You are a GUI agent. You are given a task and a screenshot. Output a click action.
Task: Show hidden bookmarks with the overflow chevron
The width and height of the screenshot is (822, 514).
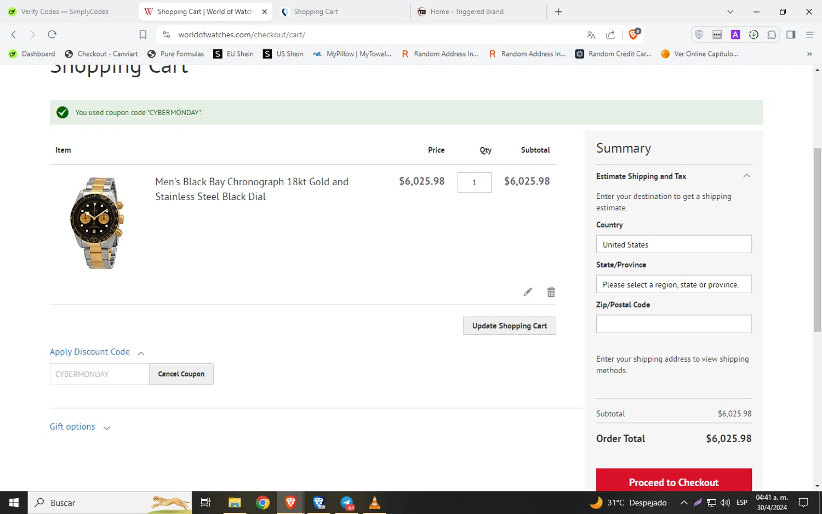point(809,54)
